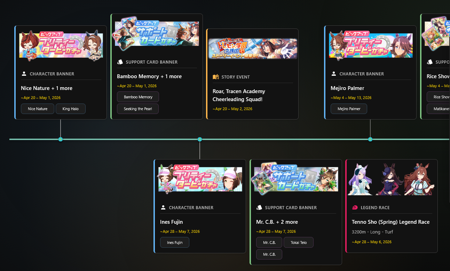The height and width of the screenshot is (271, 450).
Task: Select the King Halo character tag
Action: [x=71, y=109]
